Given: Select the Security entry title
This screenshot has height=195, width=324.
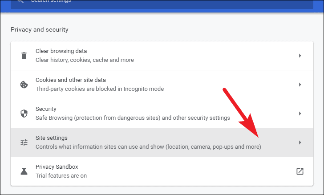Looking at the screenshot, I should [x=46, y=109].
